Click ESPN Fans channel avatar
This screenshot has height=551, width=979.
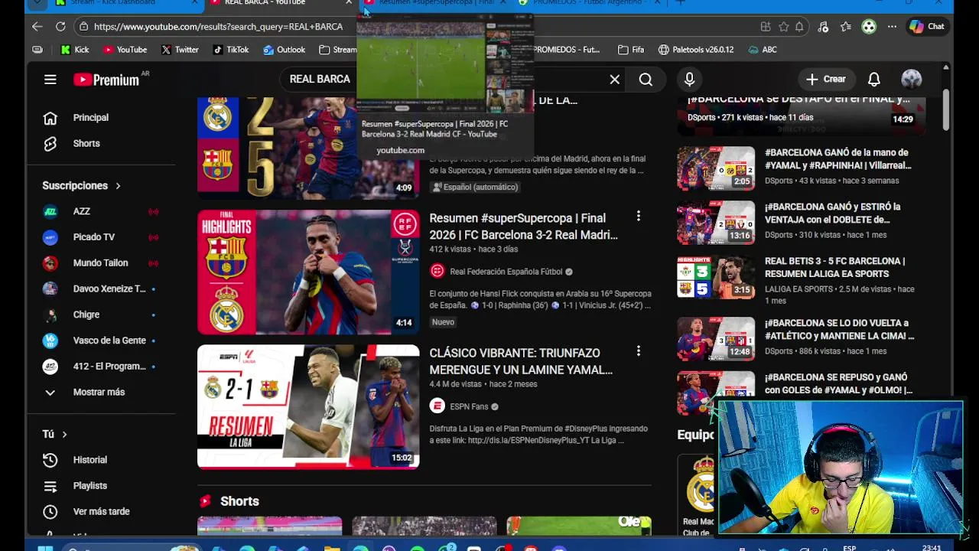pyautogui.click(x=437, y=406)
